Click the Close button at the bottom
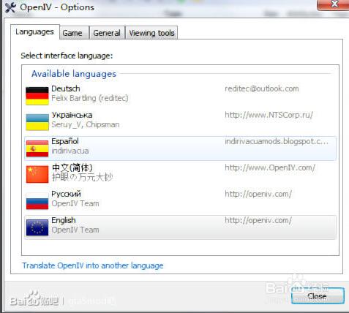The image size is (349, 313). click(x=318, y=296)
